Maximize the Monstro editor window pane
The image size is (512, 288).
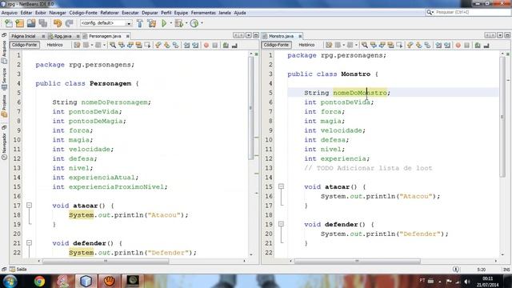coord(507,35)
